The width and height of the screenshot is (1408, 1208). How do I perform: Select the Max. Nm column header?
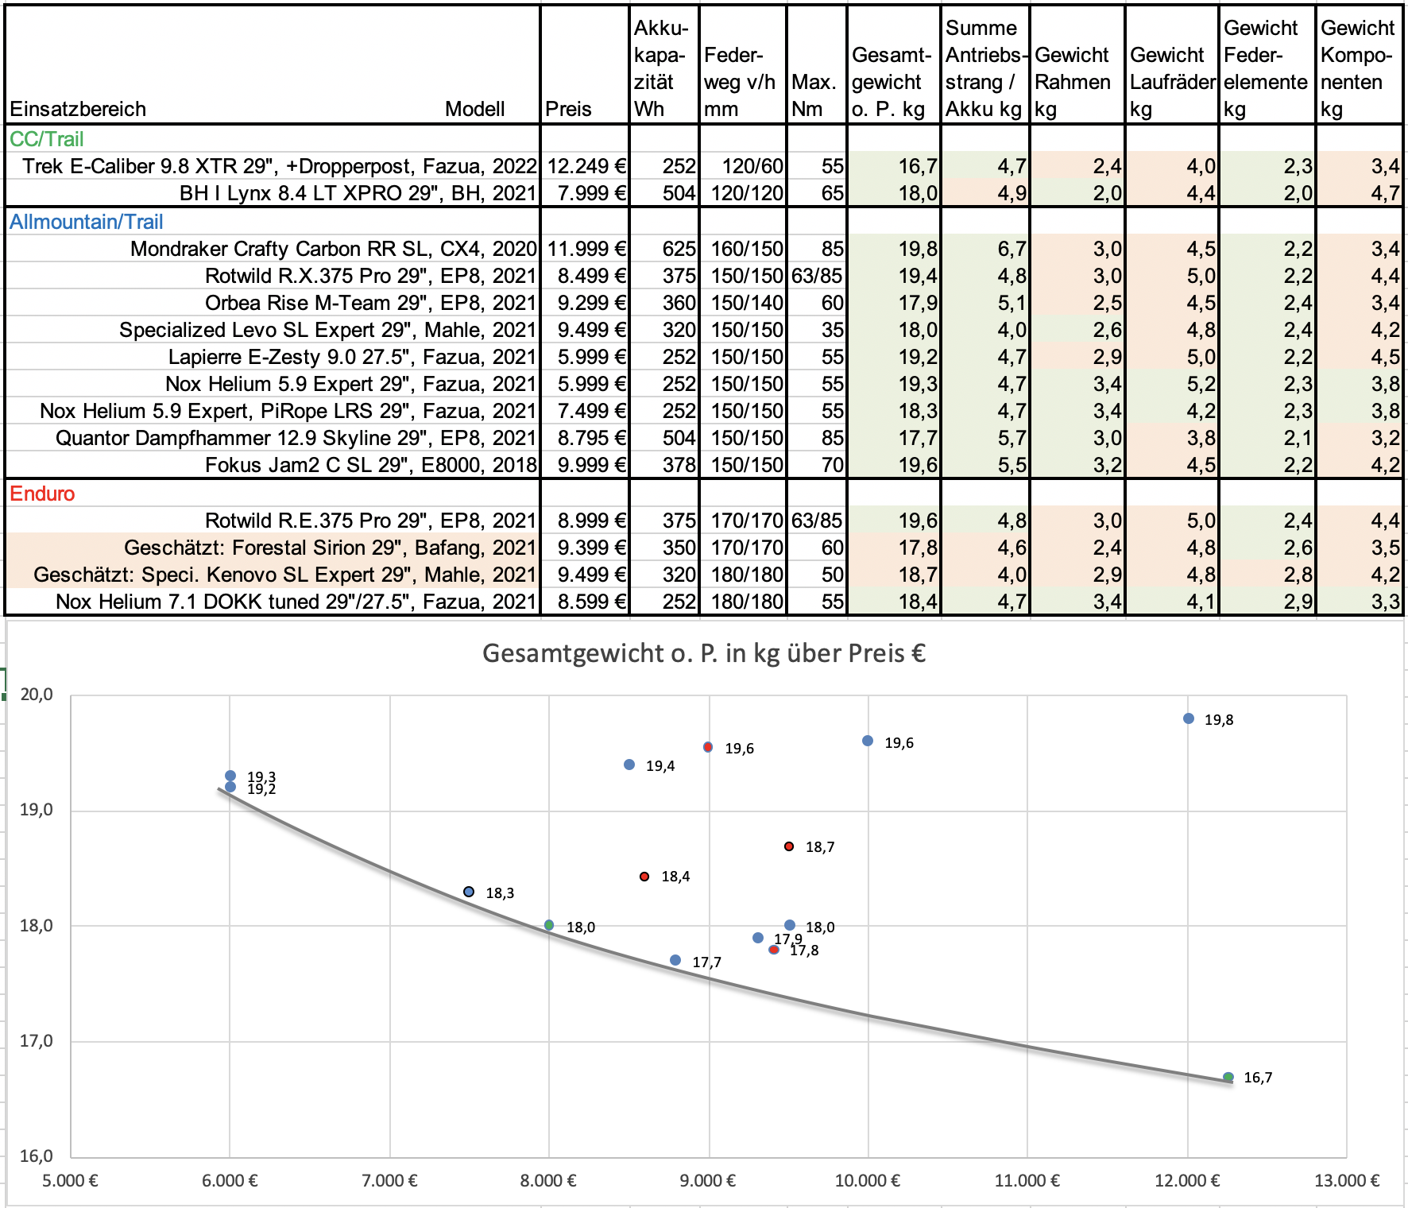pyautogui.click(x=815, y=95)
